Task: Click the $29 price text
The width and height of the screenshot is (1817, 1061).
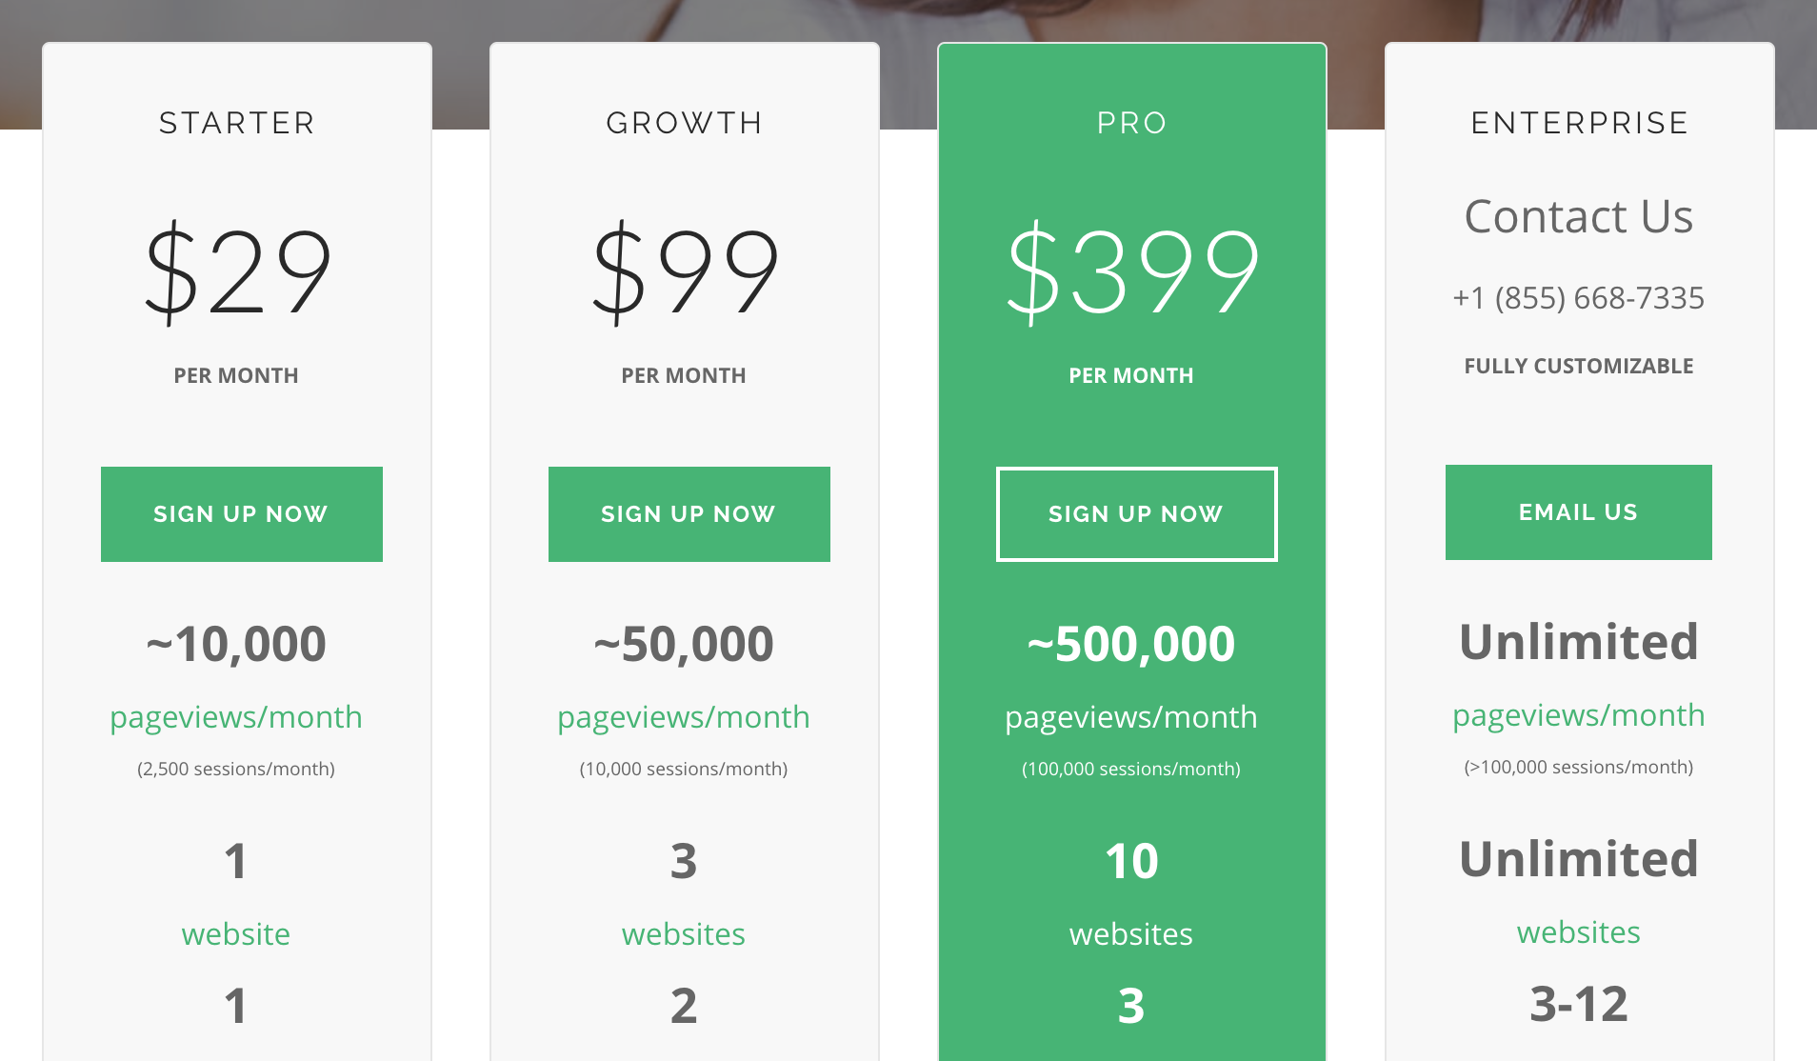Action: (x=237, y=272)
